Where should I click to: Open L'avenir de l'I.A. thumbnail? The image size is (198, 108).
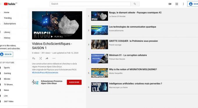pyautogui.click(x=100, y=87)
